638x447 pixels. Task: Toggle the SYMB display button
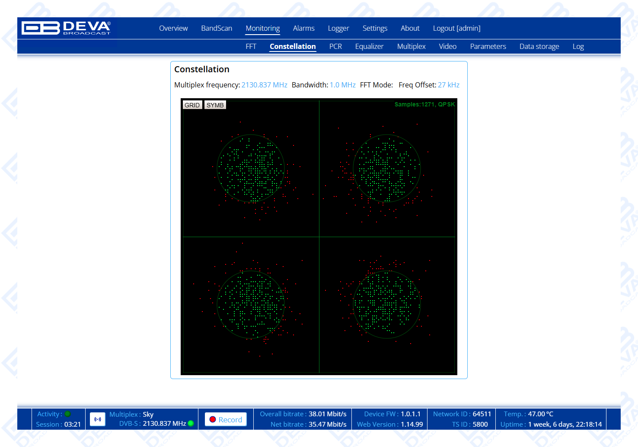215,105
